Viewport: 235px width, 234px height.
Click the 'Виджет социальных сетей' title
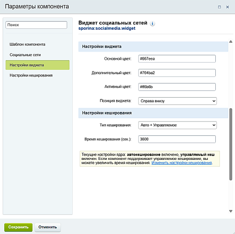coord(113,23)
